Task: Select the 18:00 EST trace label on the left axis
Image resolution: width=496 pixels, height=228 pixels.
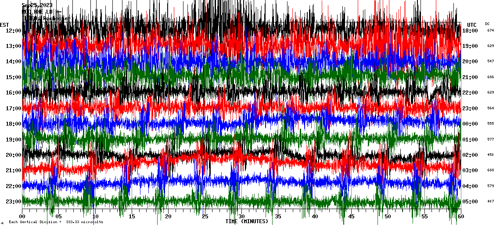Action: pyautogui.click(x=13, y=124)
